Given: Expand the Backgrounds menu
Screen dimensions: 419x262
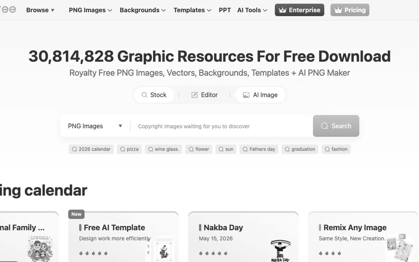Looking at the screenshot, I should pyautogui.click(x=143, y=10).
